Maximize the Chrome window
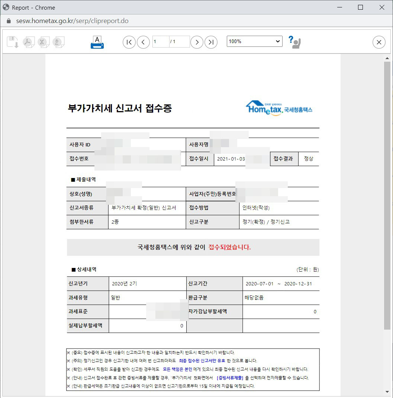Image resolution: width=393 pixels, height=398 pixels. click(x=360, y=7)
